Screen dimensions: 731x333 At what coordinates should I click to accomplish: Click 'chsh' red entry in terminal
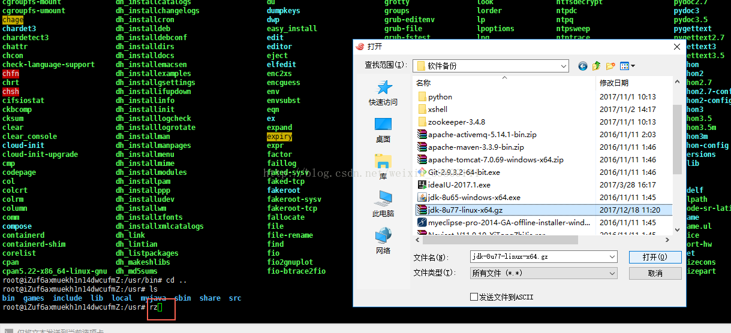click(11, 92)
